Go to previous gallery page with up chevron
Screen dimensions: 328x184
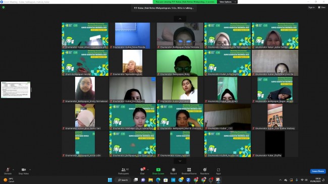pyautogui.click(x=180, y=19)
